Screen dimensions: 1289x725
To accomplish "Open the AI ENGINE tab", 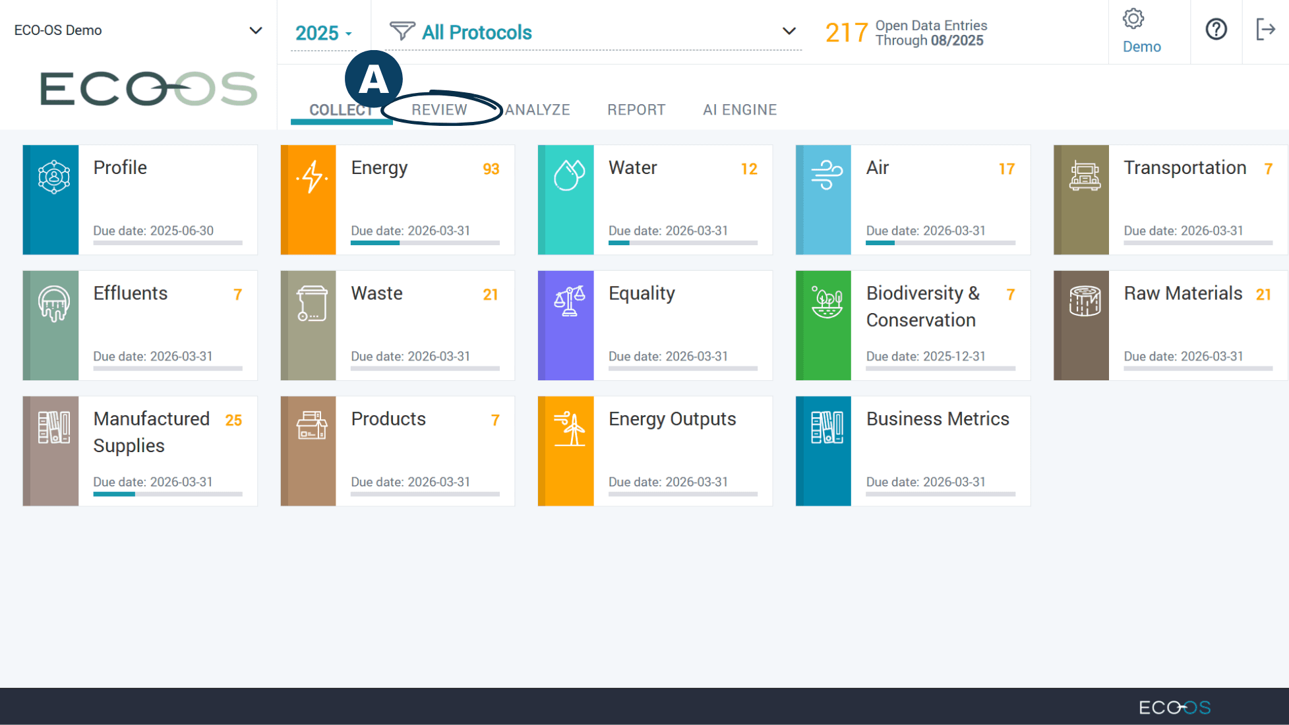I will pyautogui.click(x=739, y=110).
